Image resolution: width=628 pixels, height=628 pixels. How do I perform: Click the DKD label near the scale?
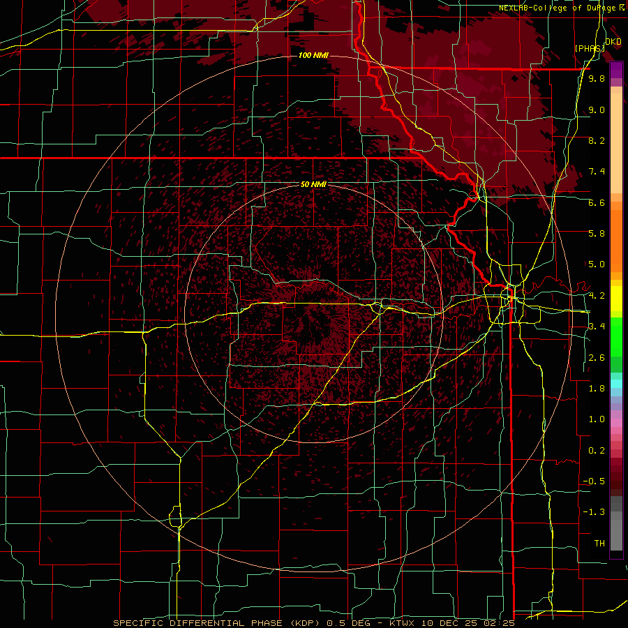(613, 42)
